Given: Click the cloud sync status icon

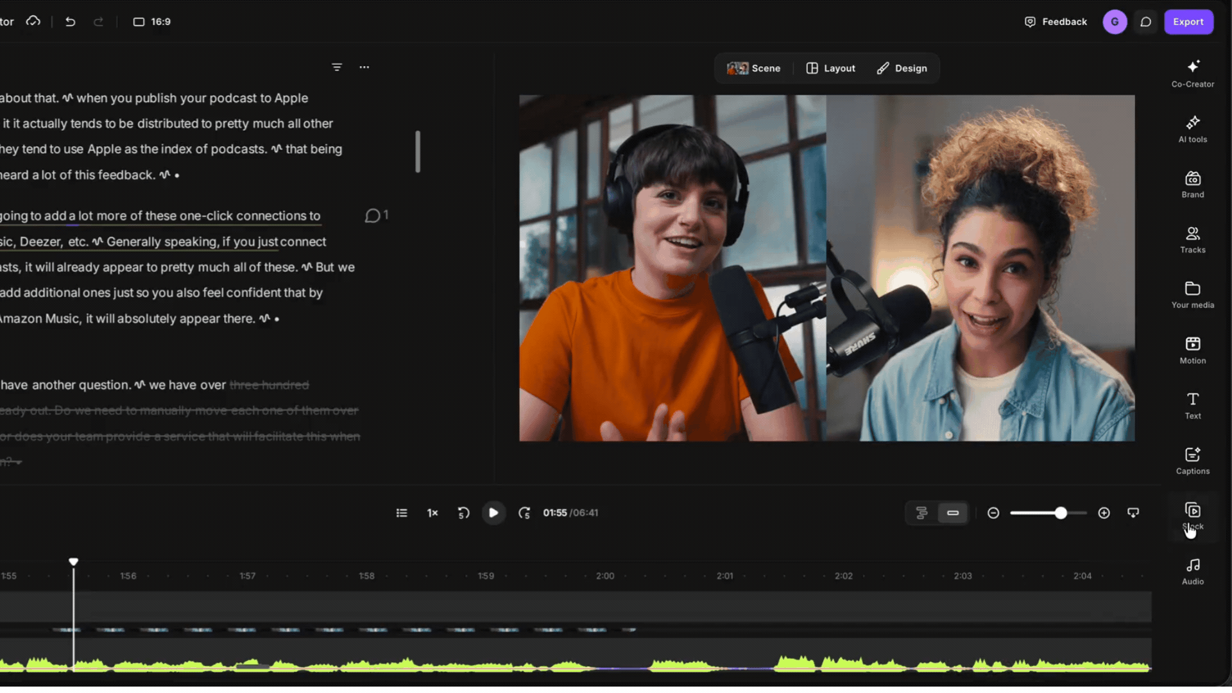Looking at the screenshot, I should [33, 21].
